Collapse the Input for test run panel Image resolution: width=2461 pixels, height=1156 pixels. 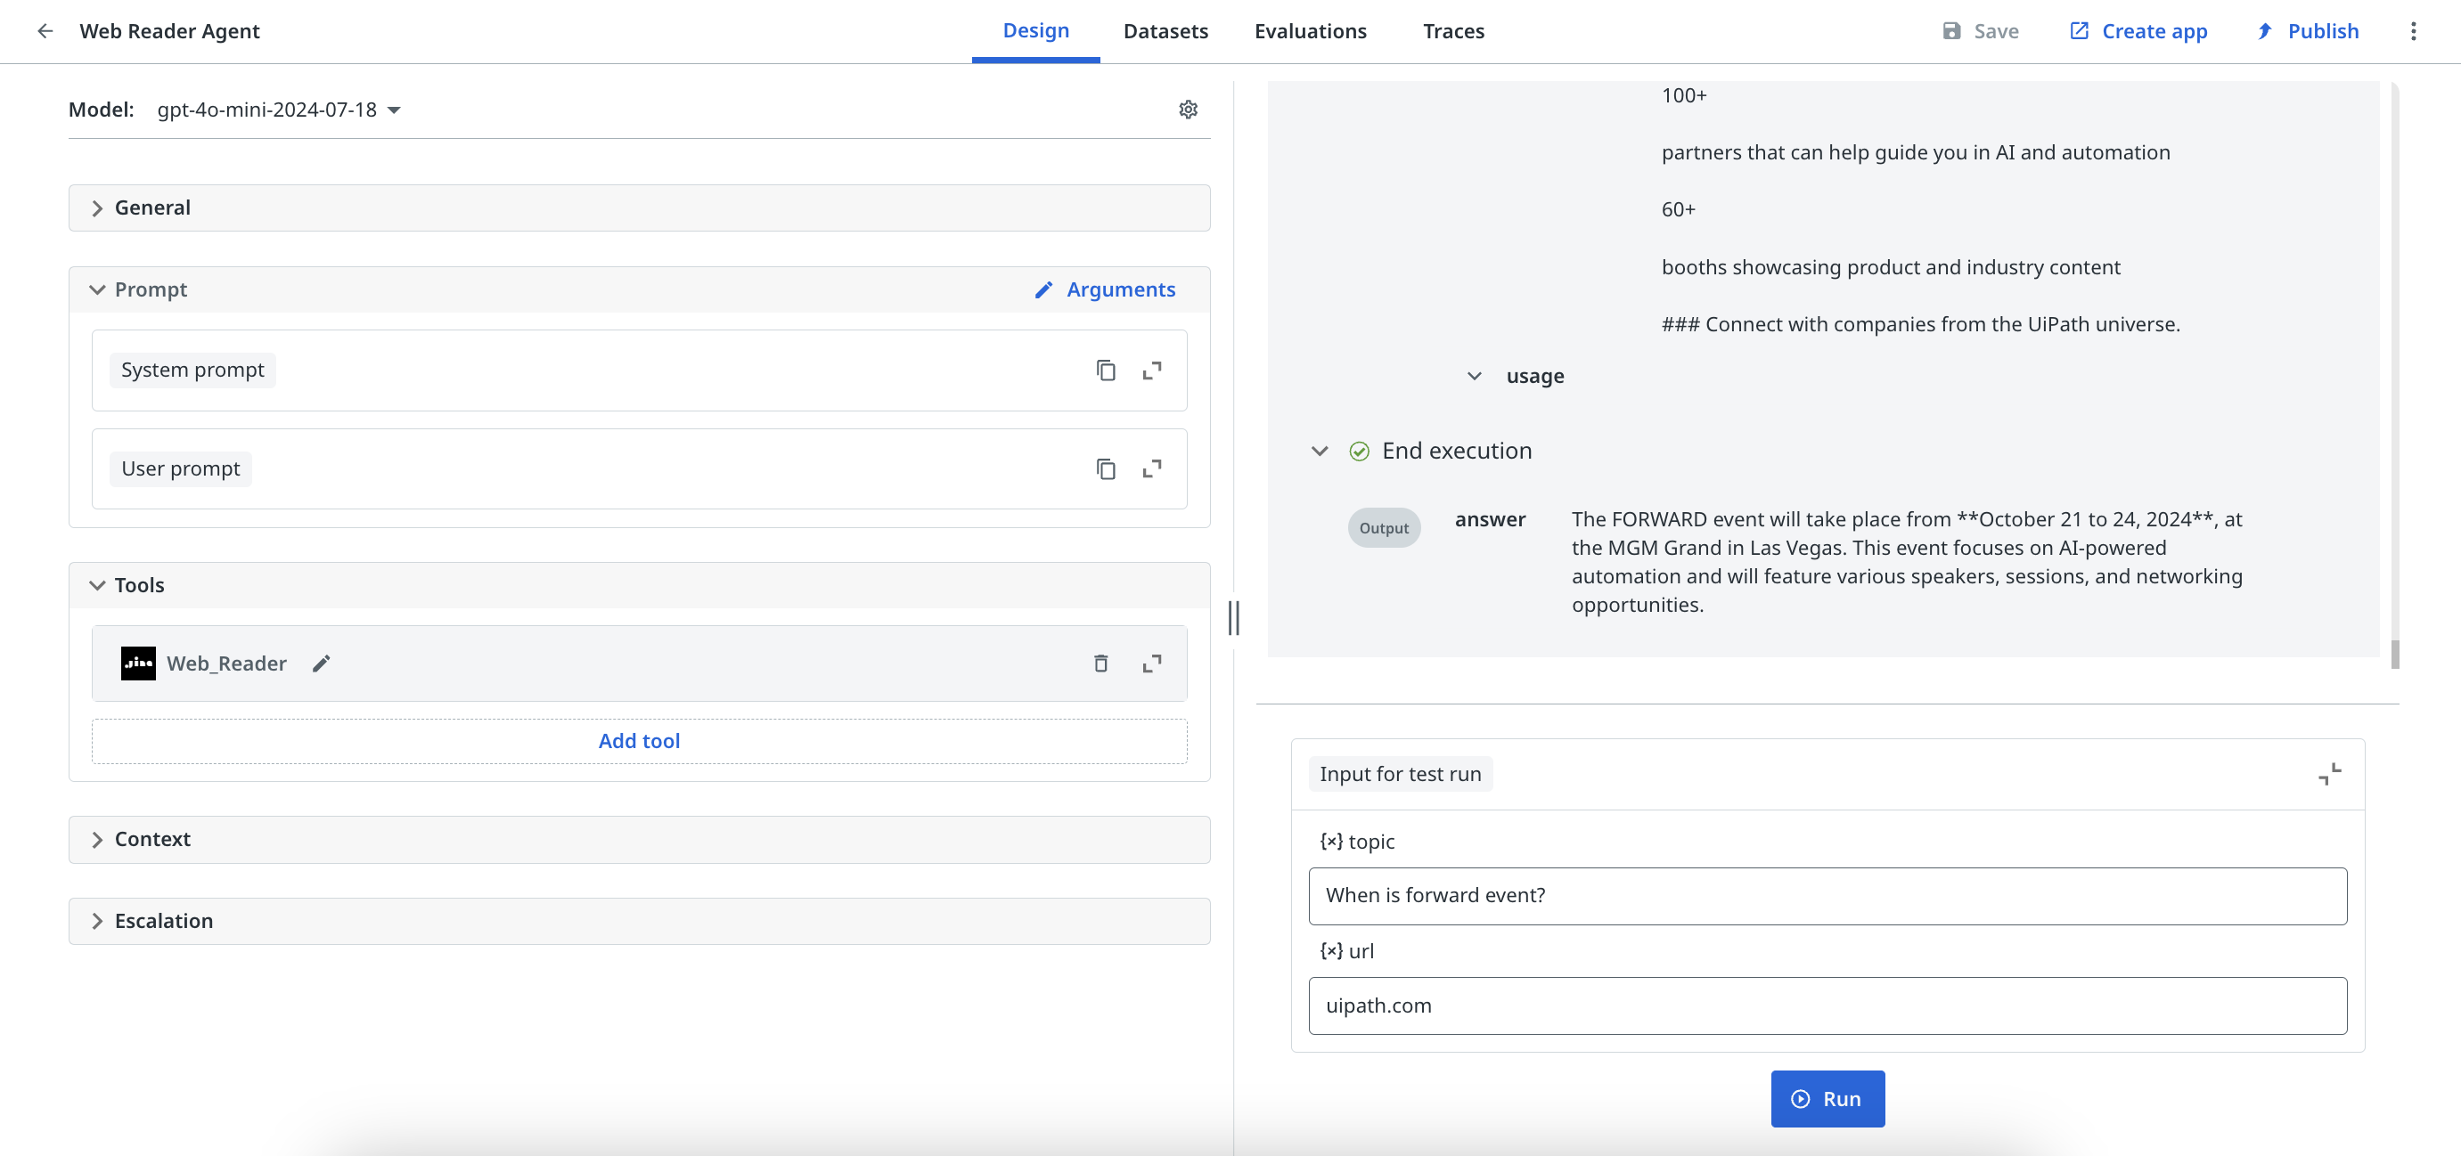tap(2329, 774)
